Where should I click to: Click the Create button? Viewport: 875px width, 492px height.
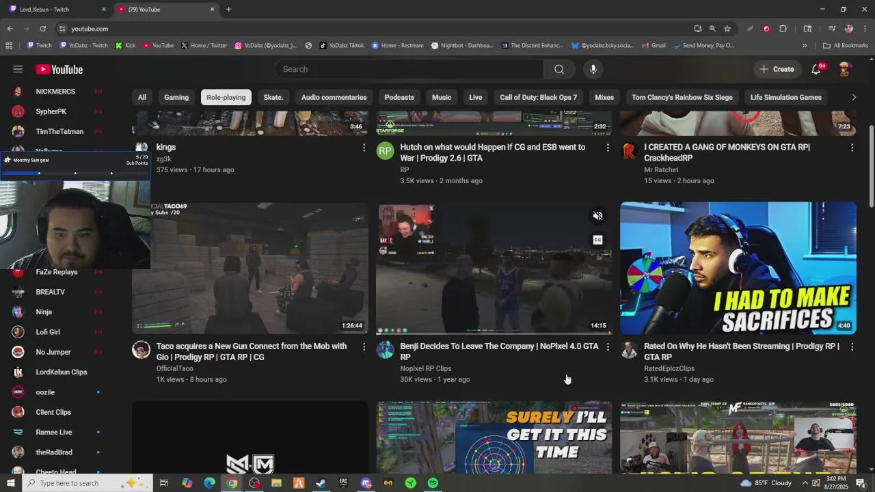tap(777, 69)
